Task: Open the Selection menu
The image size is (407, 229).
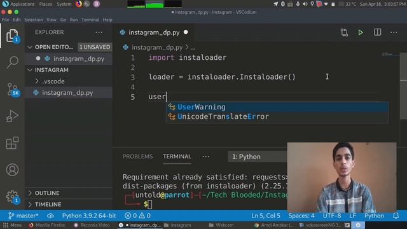Action: point(34,20)
